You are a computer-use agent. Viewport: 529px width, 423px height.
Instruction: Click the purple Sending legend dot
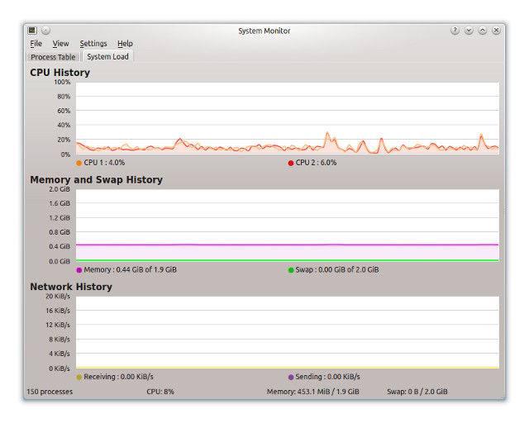click(x=291, y=377)
